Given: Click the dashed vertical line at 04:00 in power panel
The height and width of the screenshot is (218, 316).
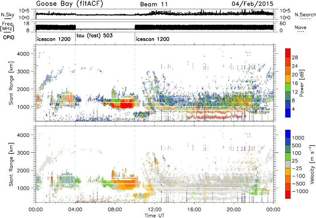Looking at the screenshot, I should (75, 83).
